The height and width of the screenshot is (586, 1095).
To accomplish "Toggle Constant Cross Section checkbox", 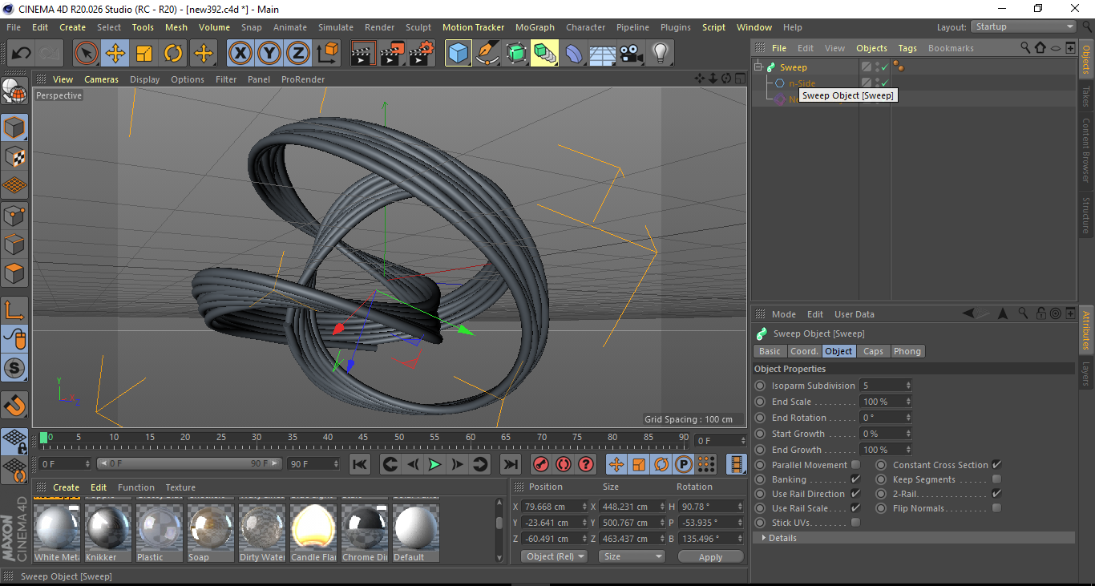I will pos(996,465).
